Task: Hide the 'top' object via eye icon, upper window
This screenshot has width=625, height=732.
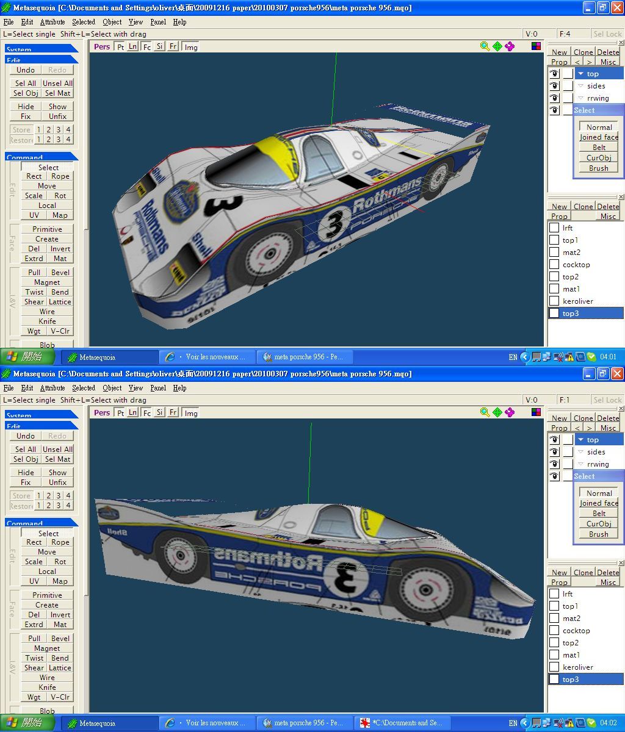Action: coord(554,74)
